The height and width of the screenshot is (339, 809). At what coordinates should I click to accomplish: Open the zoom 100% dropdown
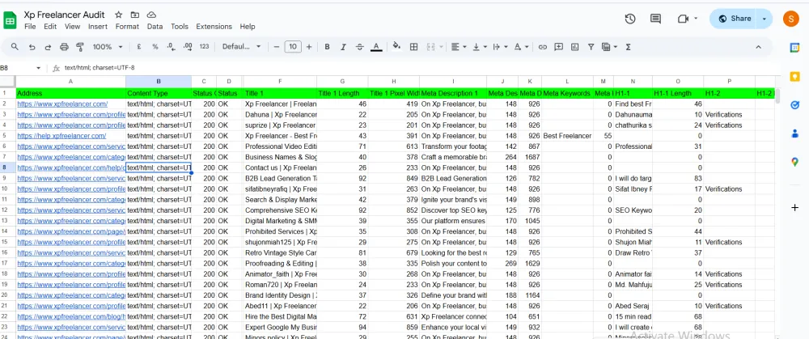(x=108, y=47)
